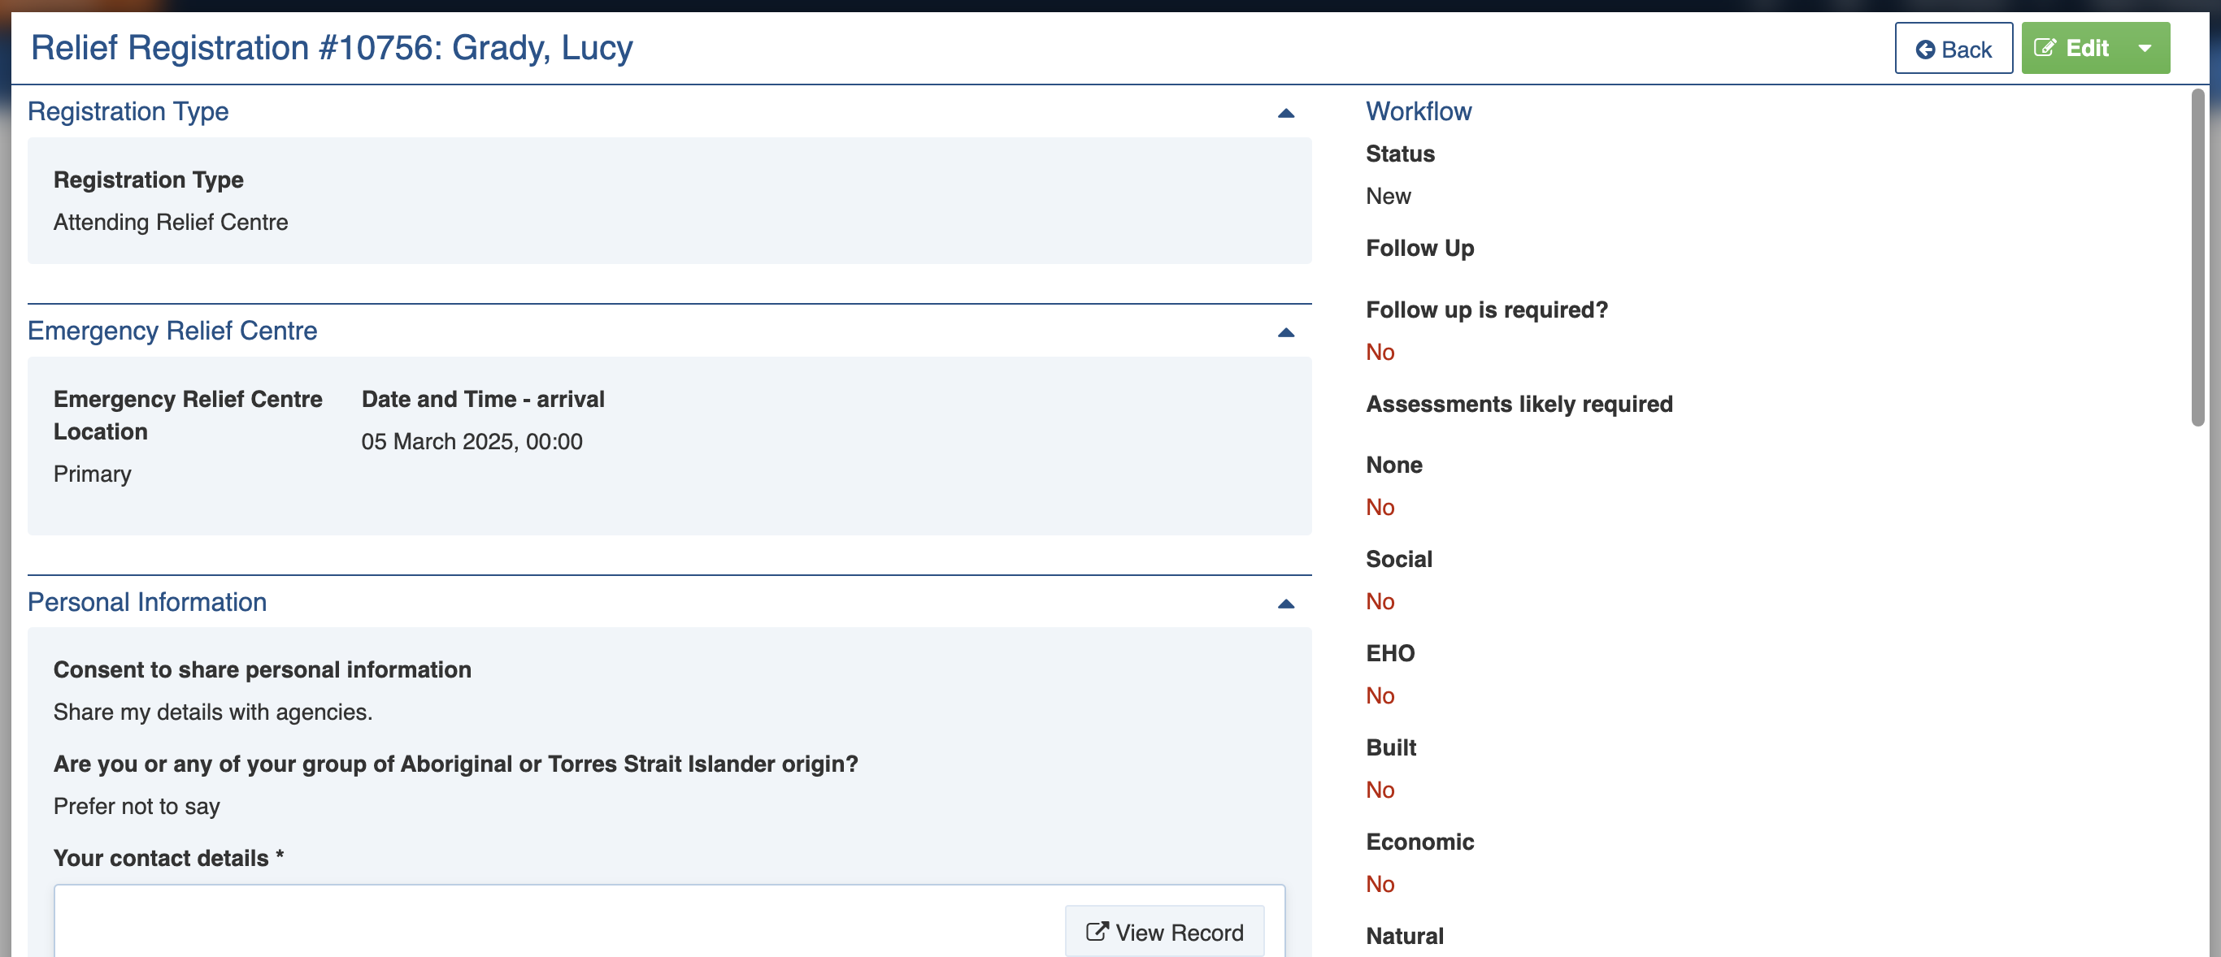
Task: Click the external-link icon on View Record
Action: [x=1096, y=931]
